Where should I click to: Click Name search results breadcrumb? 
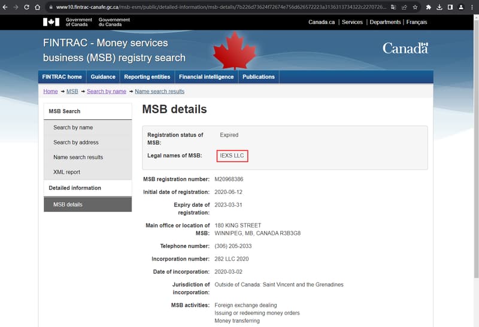click(159, 92)
